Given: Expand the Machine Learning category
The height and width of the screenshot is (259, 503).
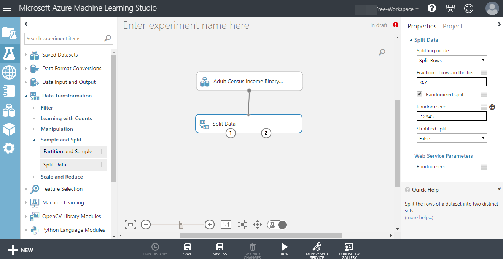Looking at the screenshot, I should click(26, 202).
